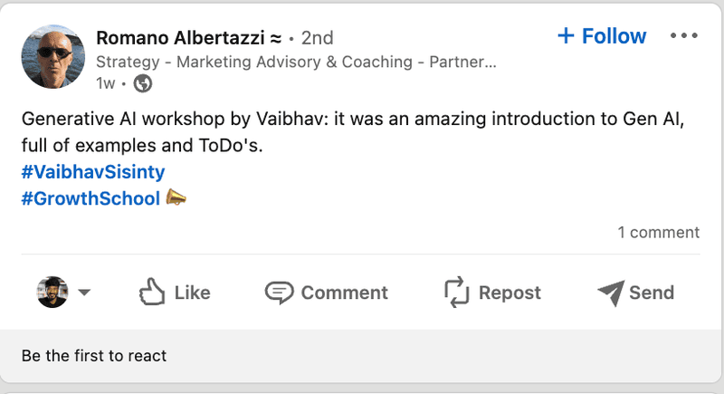Click the 1w post timestamp
This screenshot has width=724, height=394.
click(107, 84)
